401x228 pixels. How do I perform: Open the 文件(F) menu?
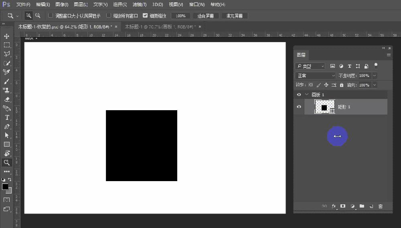23,4
